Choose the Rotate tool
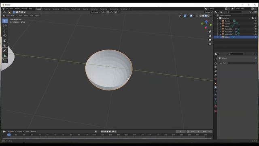The image size is (259, 146). click(x=5, y=36)
